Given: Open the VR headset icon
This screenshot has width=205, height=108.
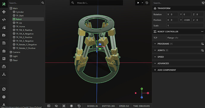Looking at the screenshot, I should click(x=4, y=67).
